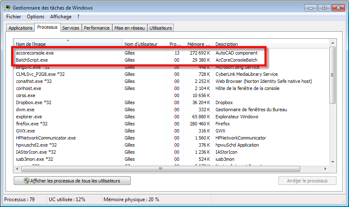Viewport: 349px width, 207px height.
Task: Select the CLMLSvc_P2G8.exe *32 process
Action: [172, 74]
